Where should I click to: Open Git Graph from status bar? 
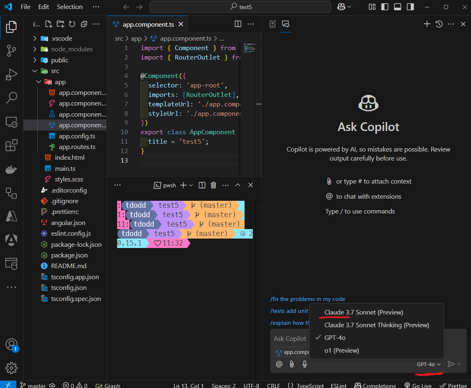tap(108, 385)
